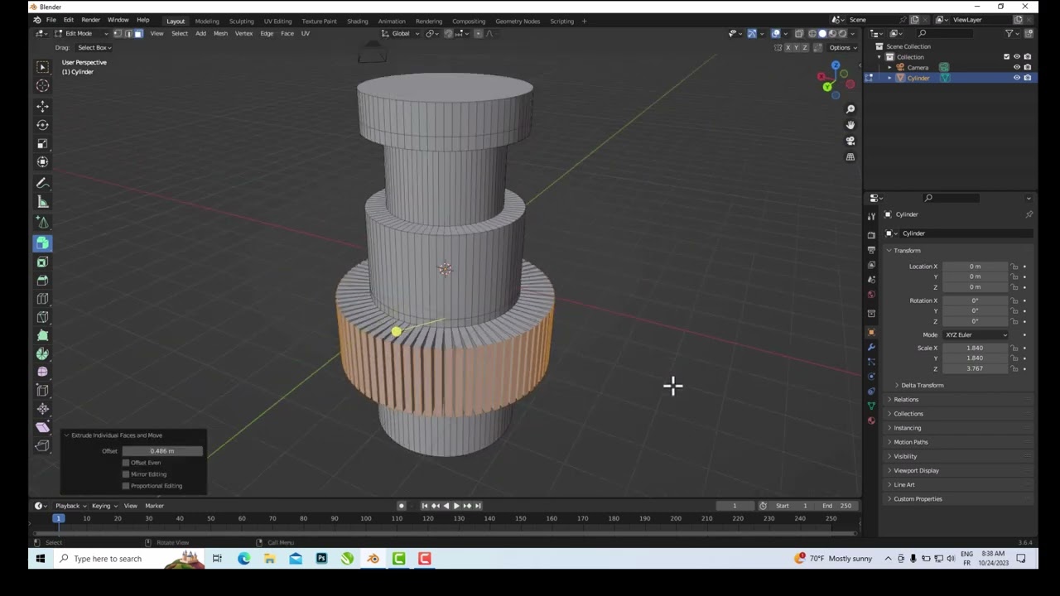Click the End frame 250 field
Viewport: 1060px width, 596px height.
tap(836, 506)
